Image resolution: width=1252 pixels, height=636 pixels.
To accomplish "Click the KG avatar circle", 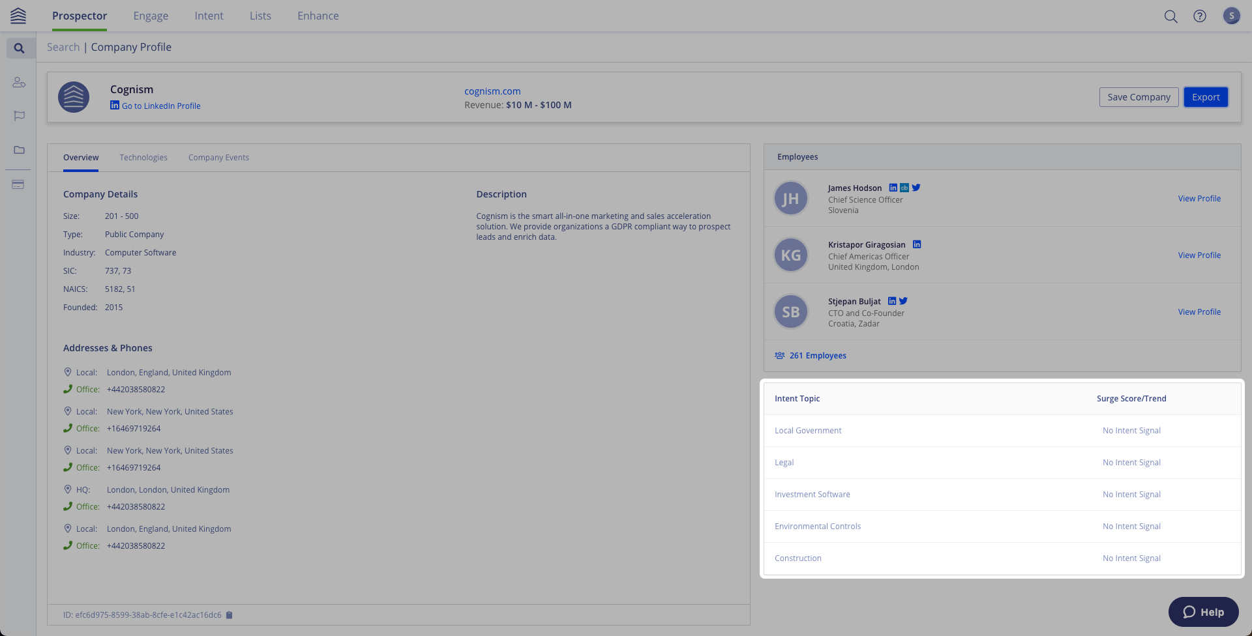I will coord(791,255).
